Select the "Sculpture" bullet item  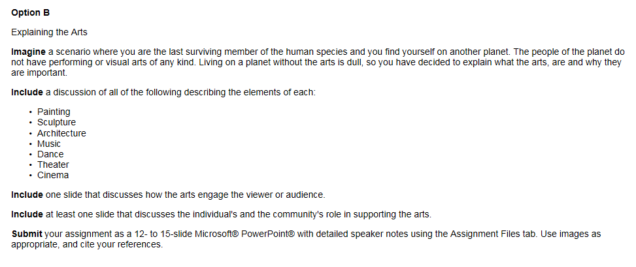coord(56,122)
